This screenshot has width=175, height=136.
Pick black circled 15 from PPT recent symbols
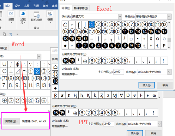click(x=62, y=113)
